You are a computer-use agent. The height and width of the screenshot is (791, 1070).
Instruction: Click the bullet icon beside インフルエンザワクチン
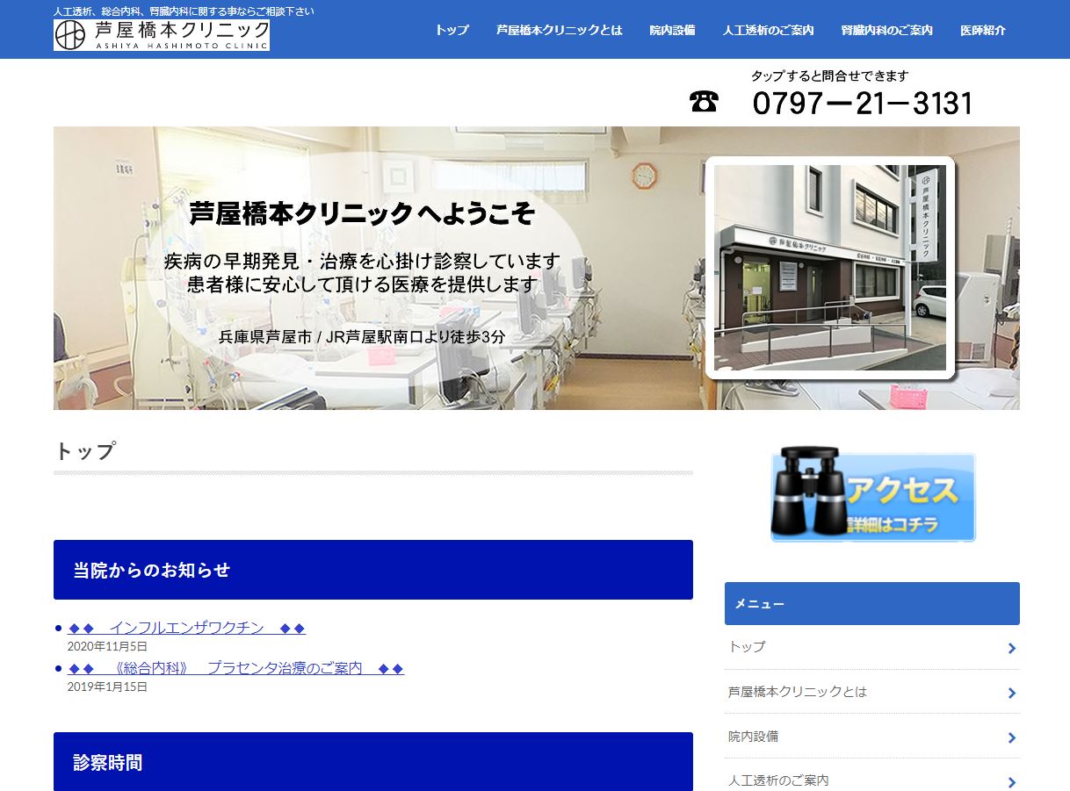(x=58, y=627)
